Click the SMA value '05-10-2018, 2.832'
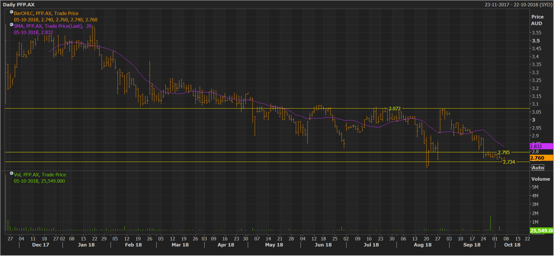Screen dimensions: 554x256 34,32
